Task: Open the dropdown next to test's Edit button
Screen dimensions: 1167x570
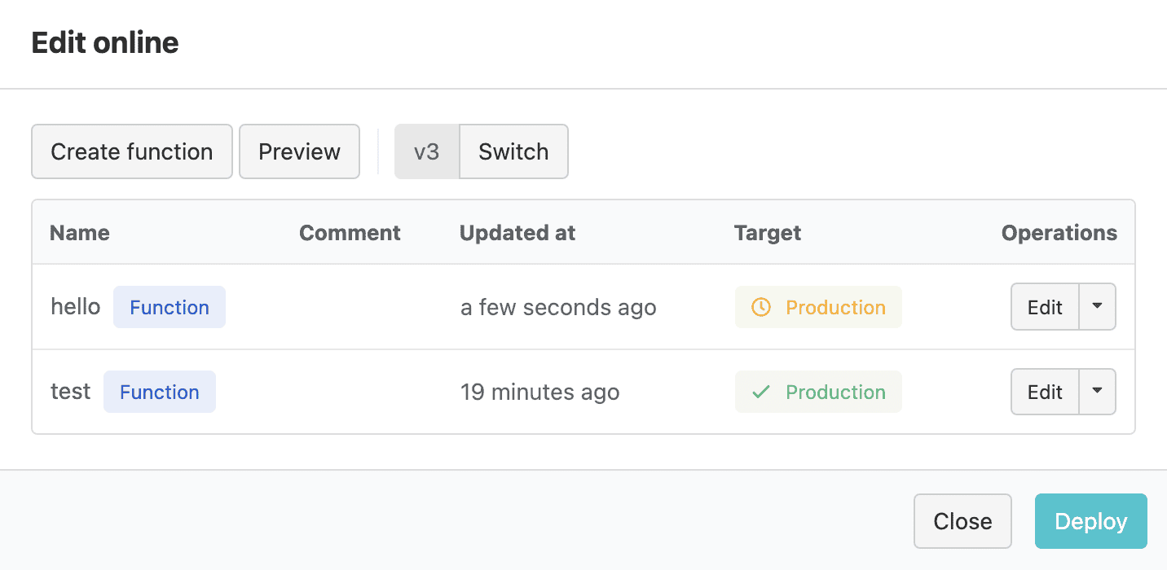Action: pyautogui.click(x=1099, y=392)
